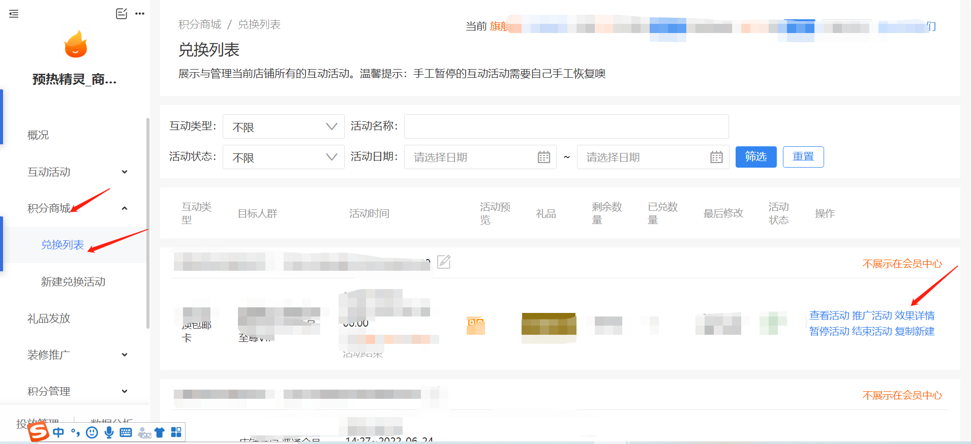Click the 互动类型 column header

click(197, 213)
